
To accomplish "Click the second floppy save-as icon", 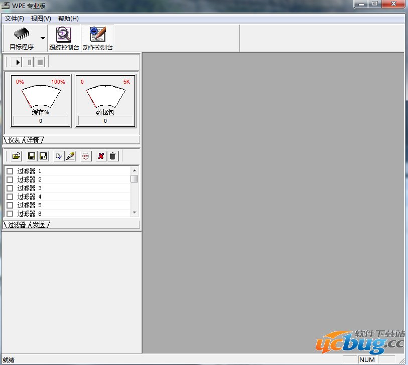I will click(x=43, y=156).
